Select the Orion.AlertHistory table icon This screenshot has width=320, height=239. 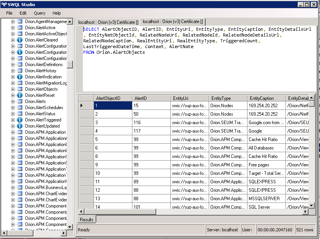[20, 70]
